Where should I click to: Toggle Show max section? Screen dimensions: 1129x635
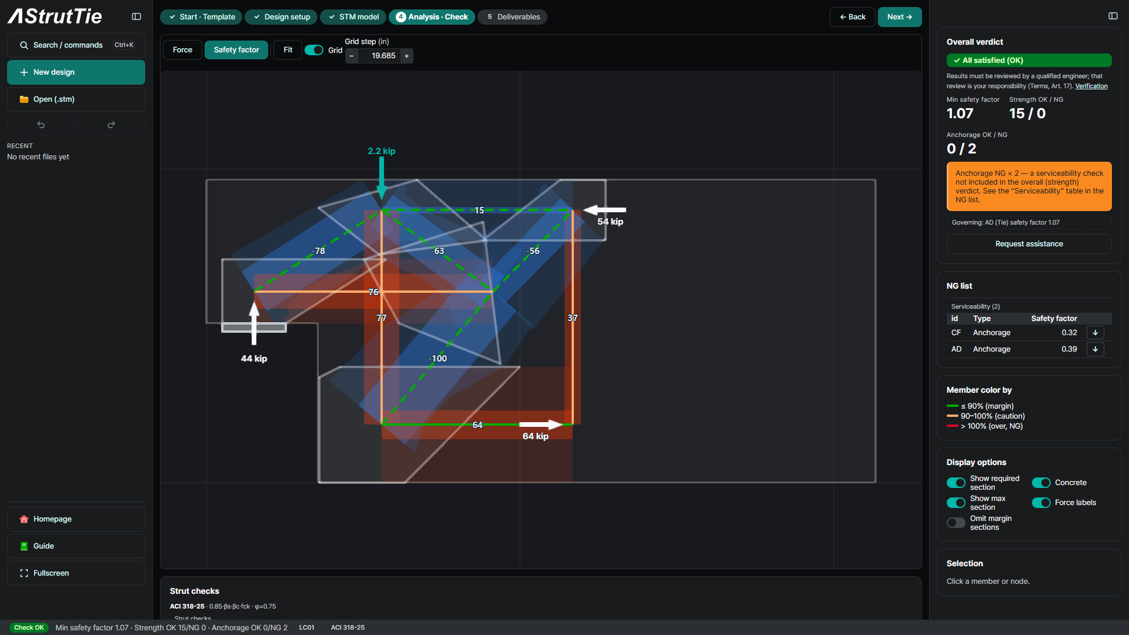coord(956,503)
